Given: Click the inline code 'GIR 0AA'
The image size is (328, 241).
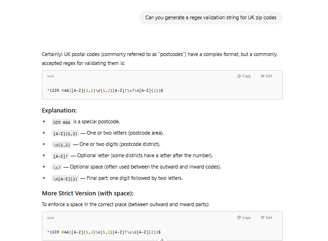Looking at the screenshot, I should 61,122.
